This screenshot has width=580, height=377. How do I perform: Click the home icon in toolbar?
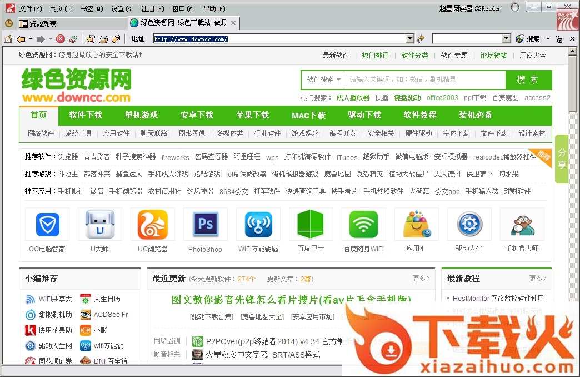click(8, 39)
